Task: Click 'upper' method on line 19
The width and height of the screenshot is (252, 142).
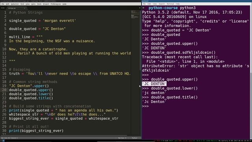Action: 39,86
